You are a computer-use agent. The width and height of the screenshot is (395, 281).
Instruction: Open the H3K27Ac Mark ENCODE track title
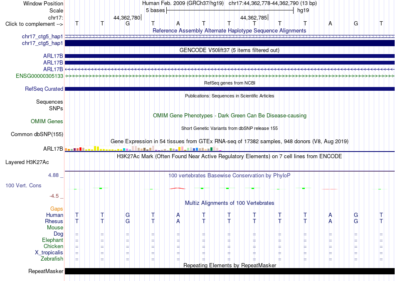point(230,157)
